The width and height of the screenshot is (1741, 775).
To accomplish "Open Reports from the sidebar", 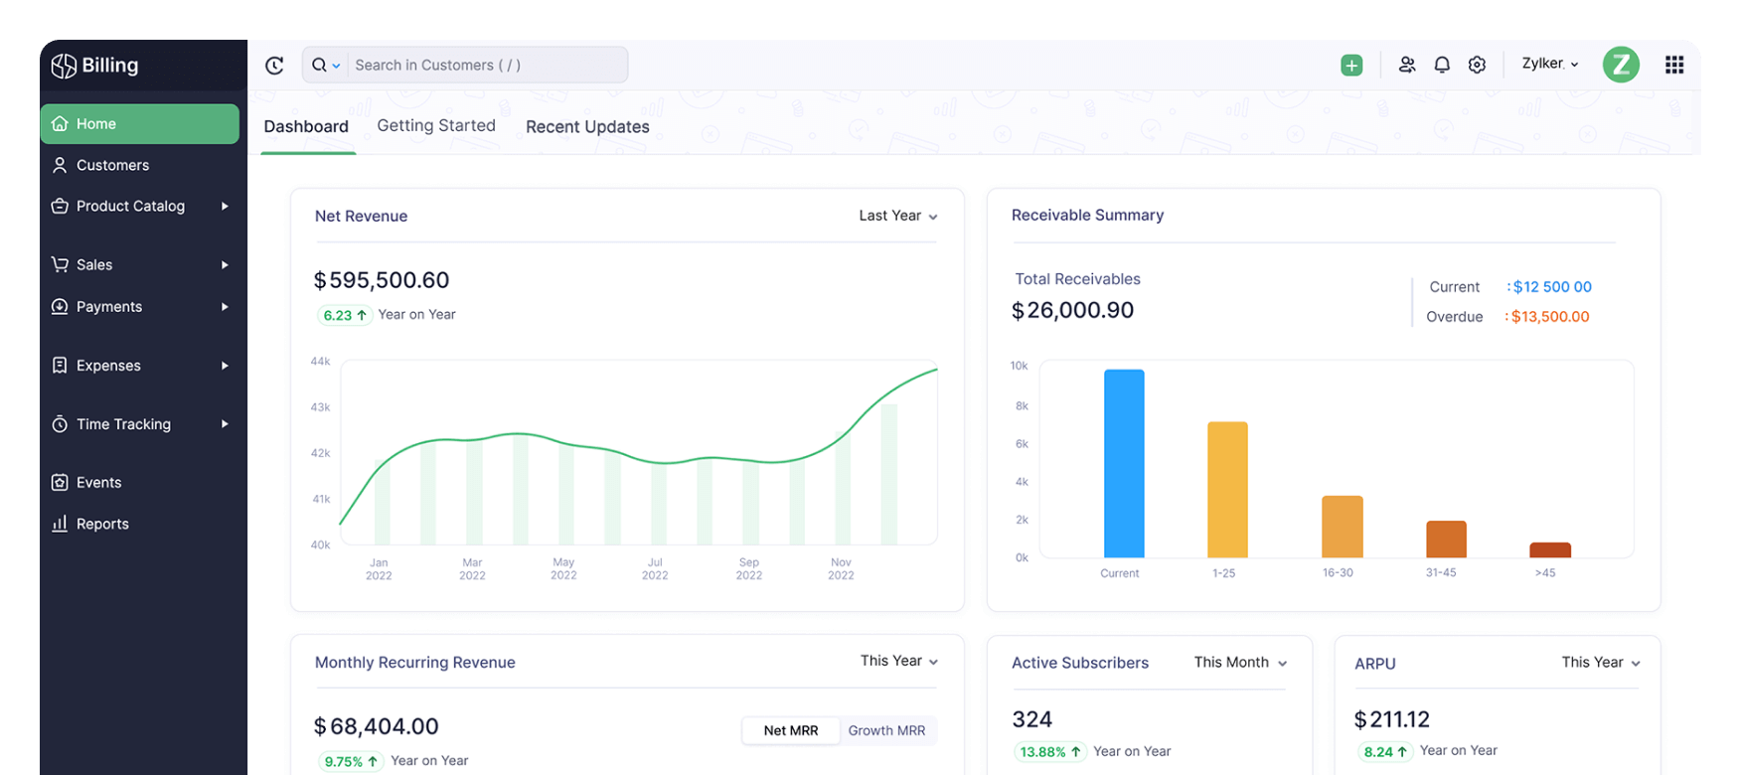I will click(102, 525).
